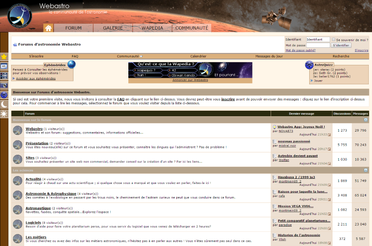Click forum status icon for Actualité
The height and width of the screenshot is (246, 372).
pos(18,181)
